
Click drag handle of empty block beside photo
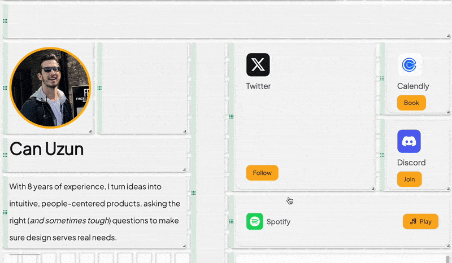click(x=99, y=88)
